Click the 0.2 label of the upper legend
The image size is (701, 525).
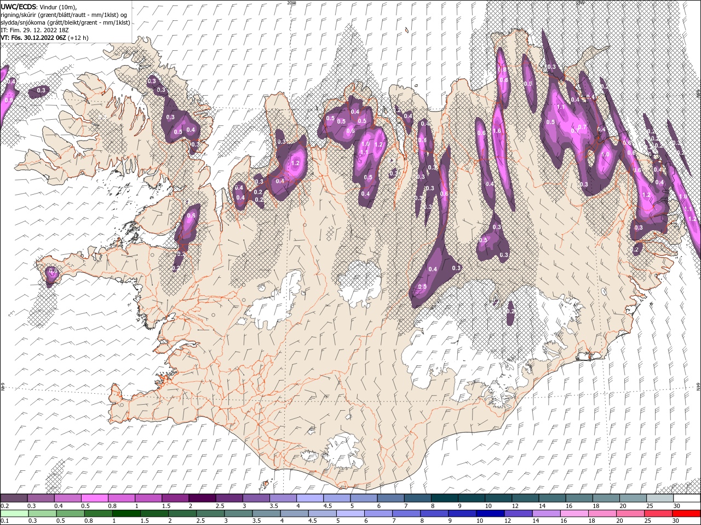coord(4,506)
